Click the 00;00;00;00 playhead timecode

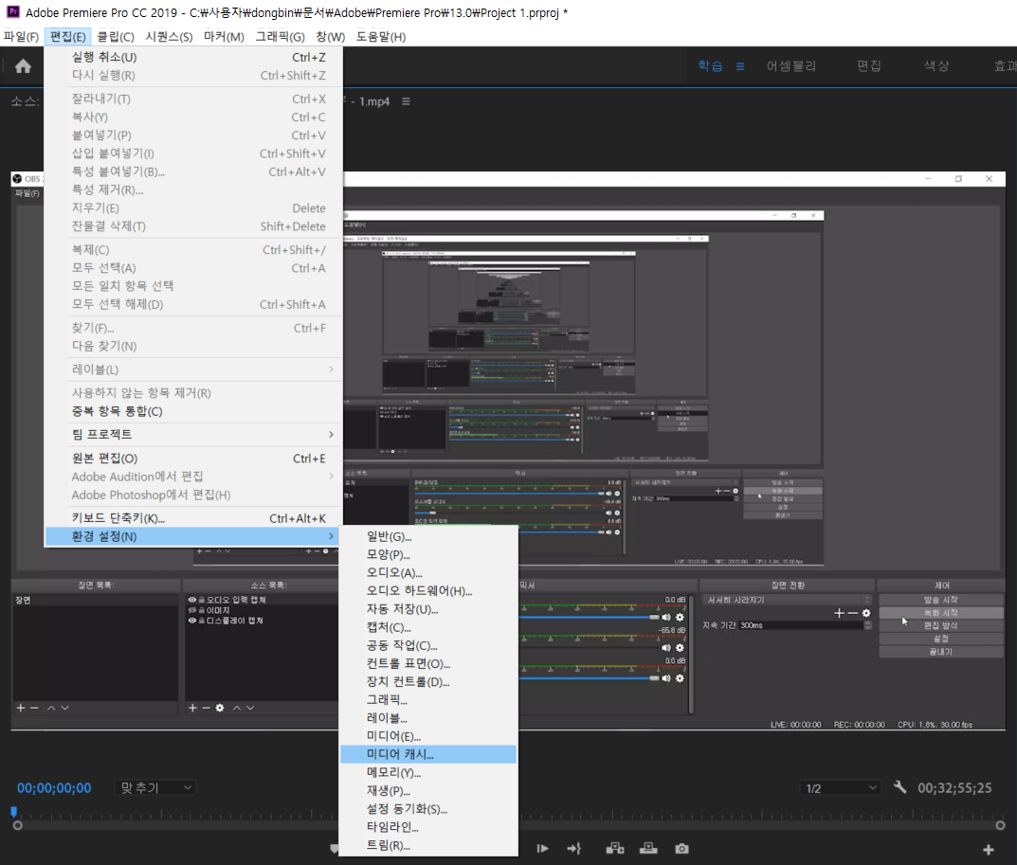tap(54, 788)
